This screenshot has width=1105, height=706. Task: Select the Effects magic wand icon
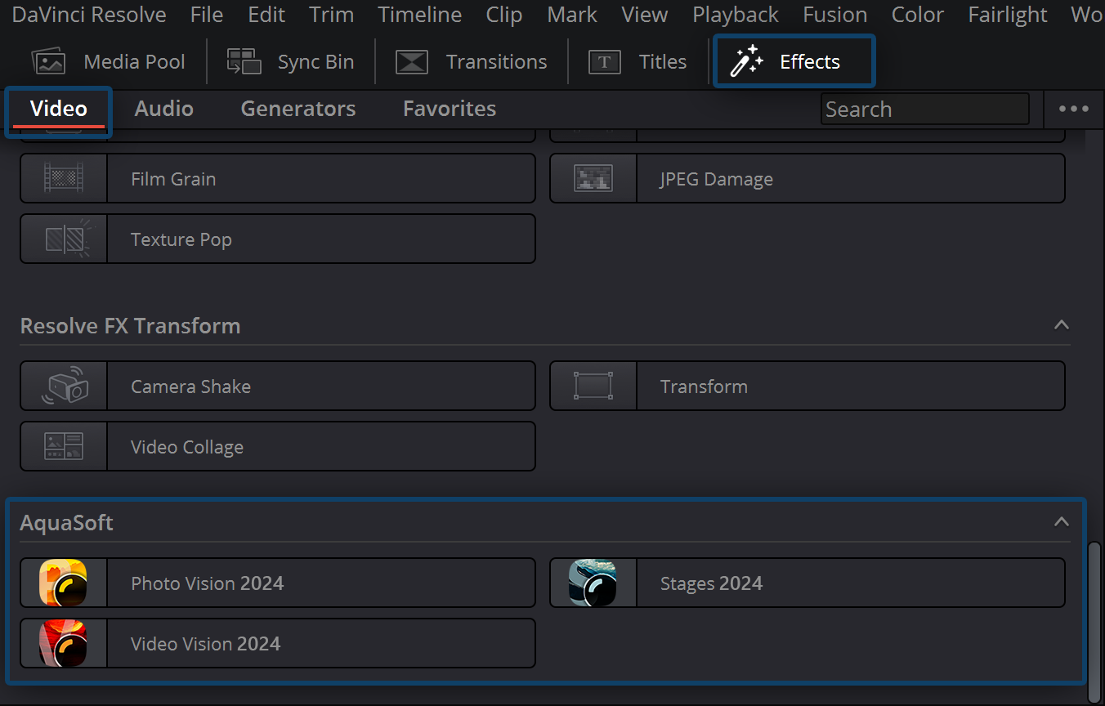747,60
